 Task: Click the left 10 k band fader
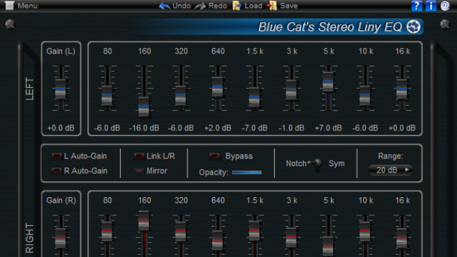pyautogui.click(x=365, y=96)
